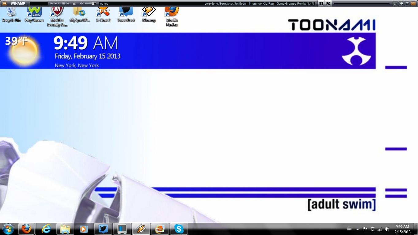Skip to next track in Winamp
Image resolution: width=418 pixels, height=235 pixels.
pos(68,3)
